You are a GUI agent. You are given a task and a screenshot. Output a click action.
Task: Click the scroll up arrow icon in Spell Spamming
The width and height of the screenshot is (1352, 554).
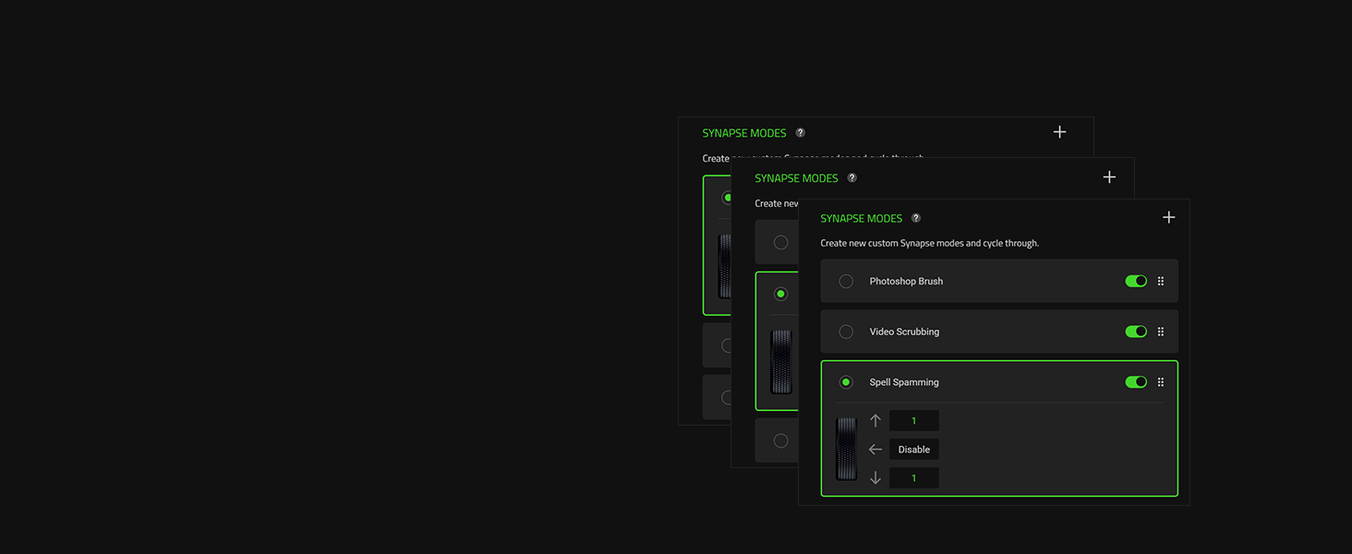pyautogui.click(x=875, y=421)
